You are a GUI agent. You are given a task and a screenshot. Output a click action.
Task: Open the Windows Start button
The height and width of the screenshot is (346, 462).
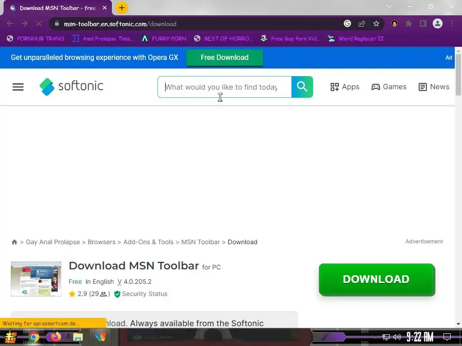11,337
